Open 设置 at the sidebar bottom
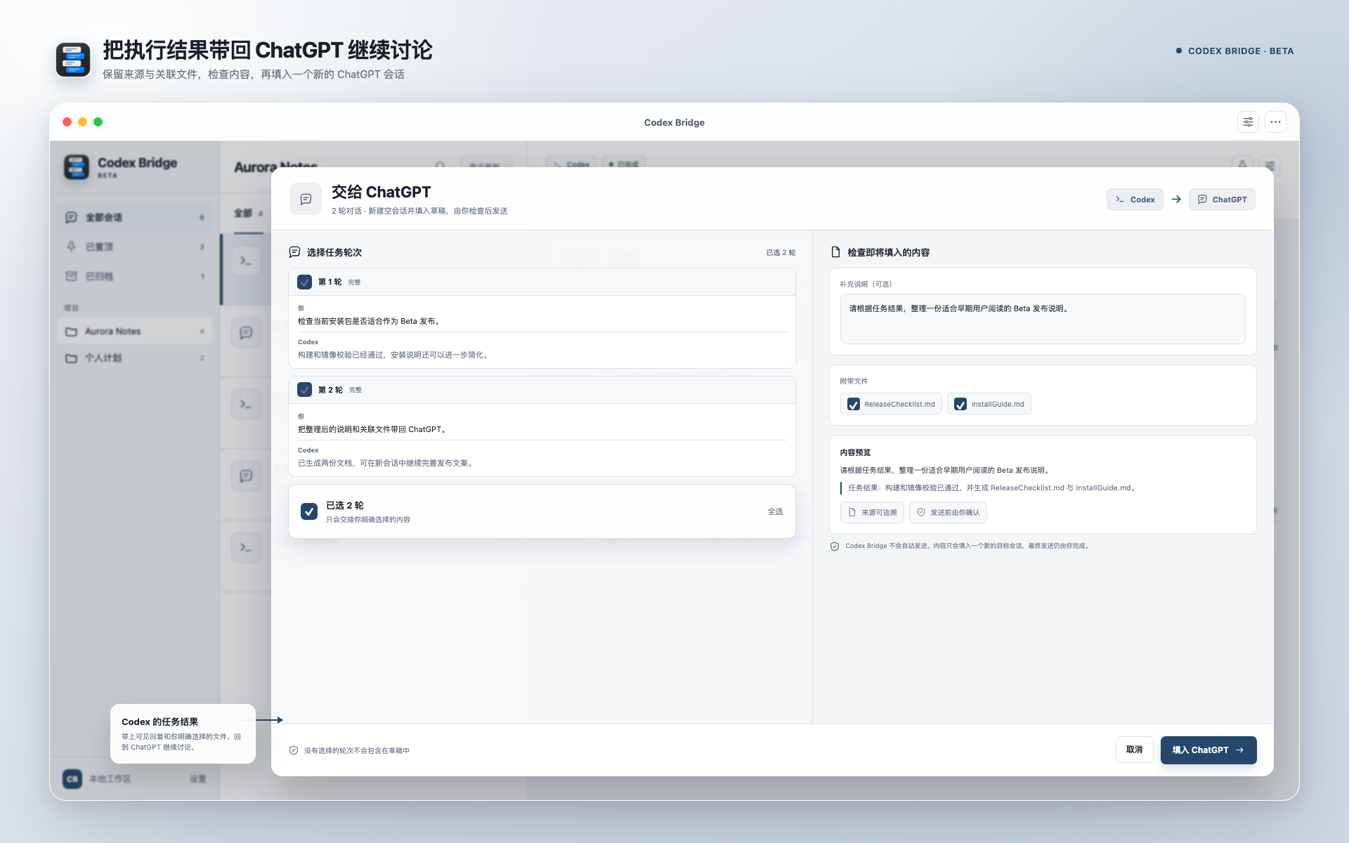Screen dimensions: 1349x843 click(198, 778)
